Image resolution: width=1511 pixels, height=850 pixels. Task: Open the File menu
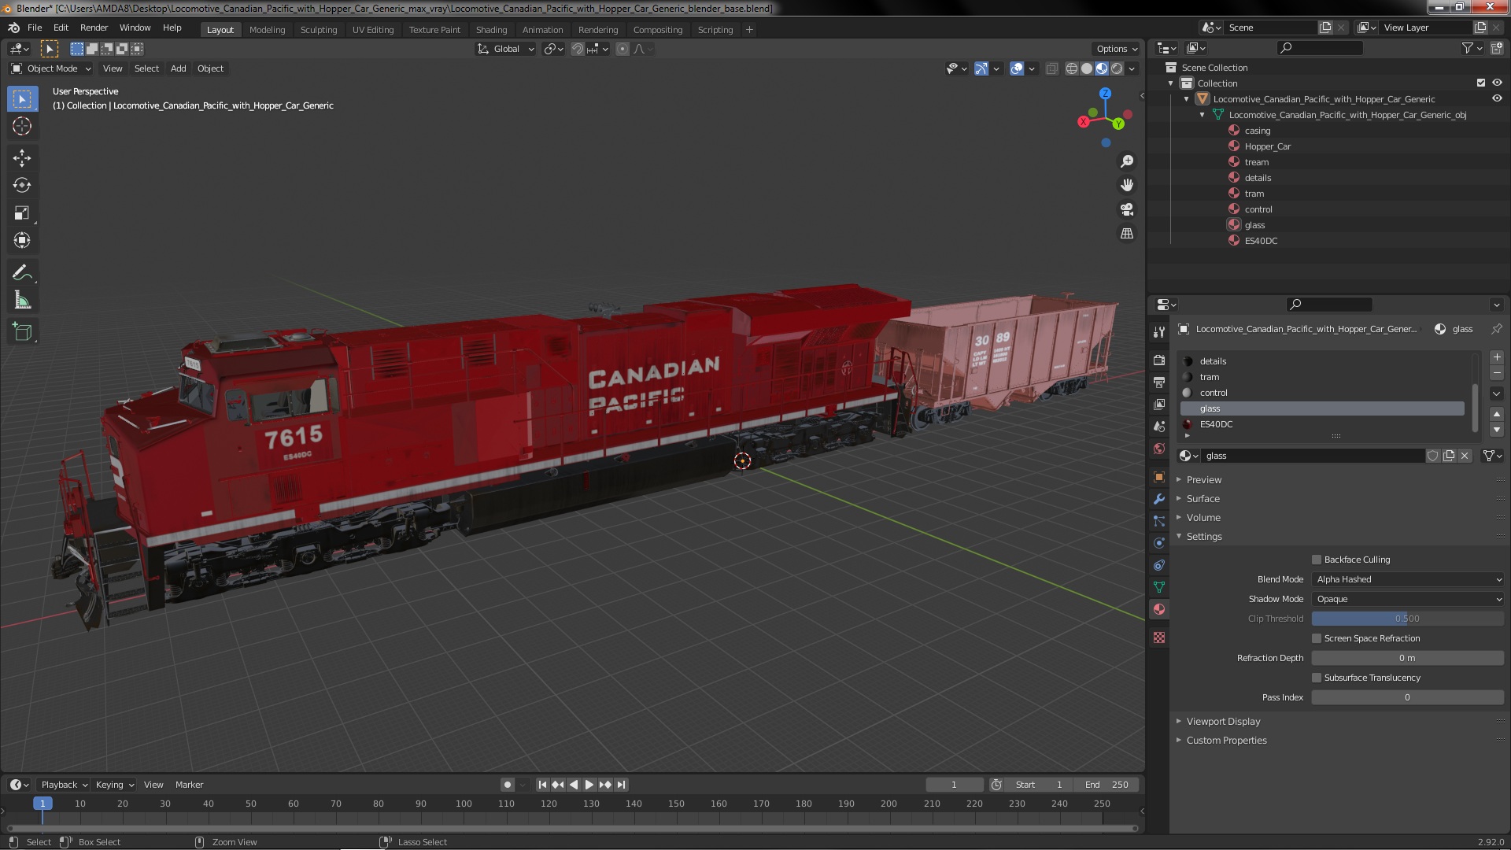point(35,28)
